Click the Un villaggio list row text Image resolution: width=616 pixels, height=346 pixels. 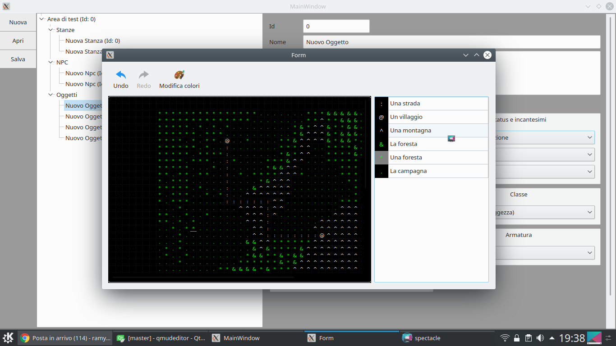(406, 117)
